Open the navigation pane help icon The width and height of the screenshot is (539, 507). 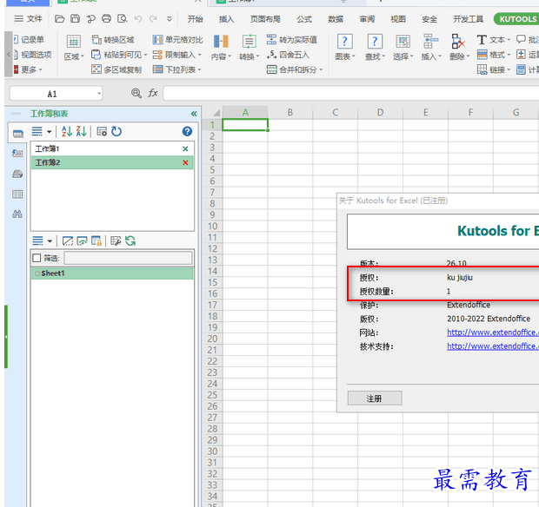[x=187, y=131]
